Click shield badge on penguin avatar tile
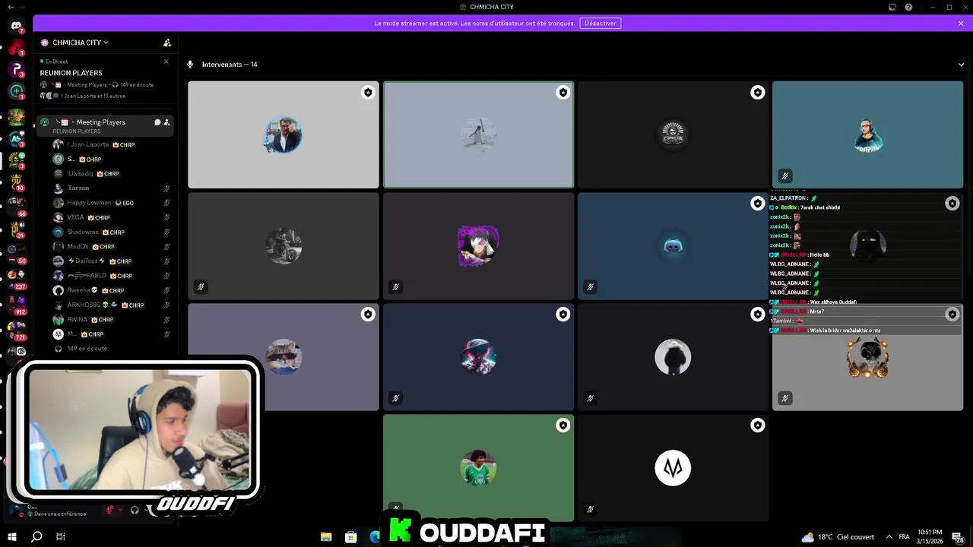The height and width of the screenshot is (547, 973). [563, 93]
